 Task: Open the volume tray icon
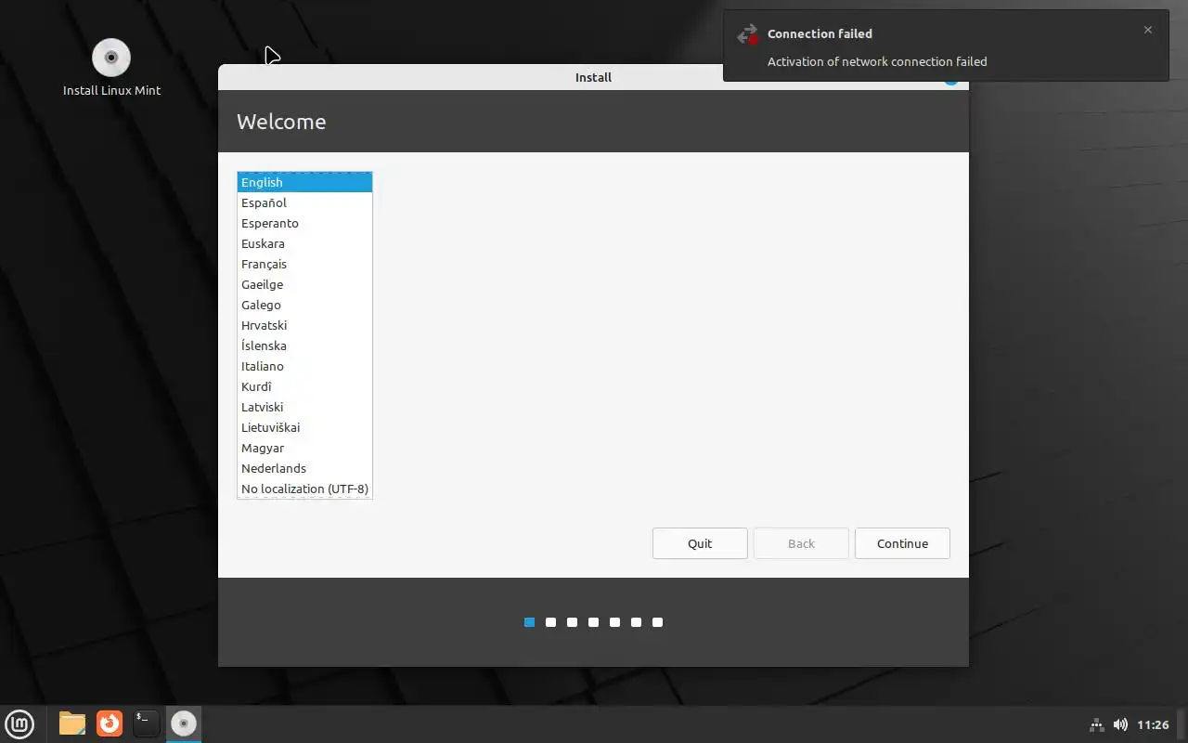pos(1120,724)
